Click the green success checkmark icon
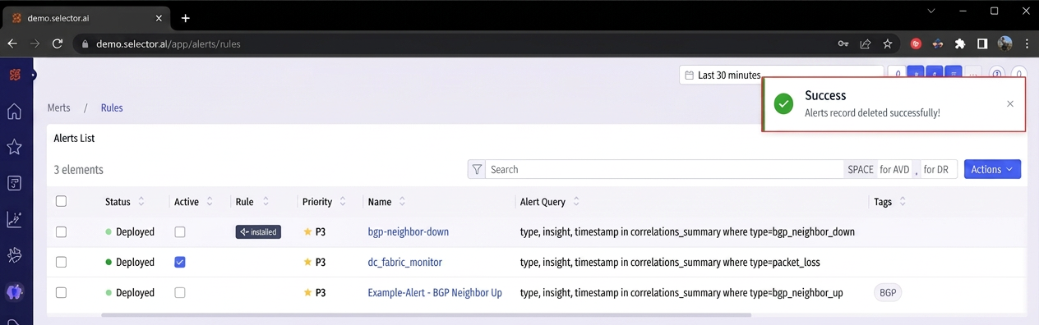 click(783, 103)
